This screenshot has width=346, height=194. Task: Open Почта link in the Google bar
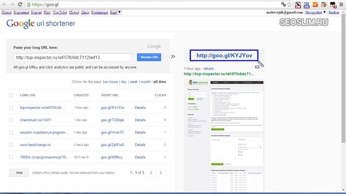pos(74,12)
